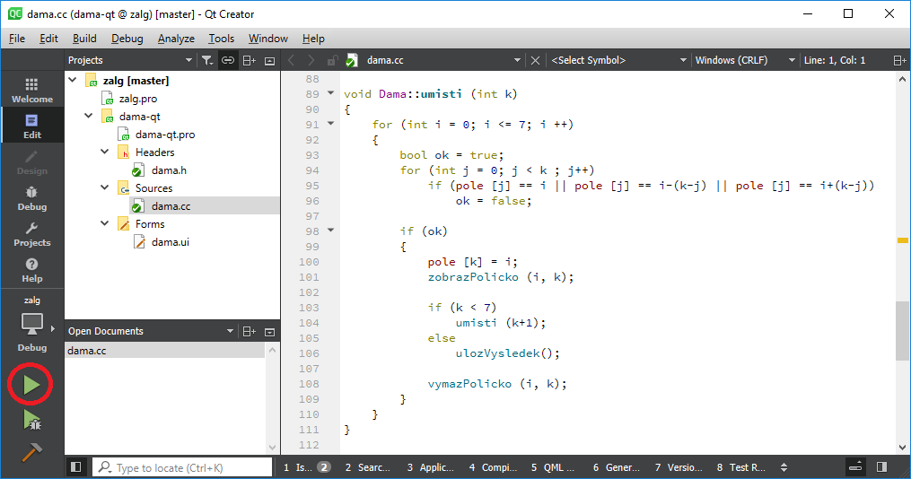Run the project with green play button
The height and width of the screenshot is (479, 911).
coord(31,384)
